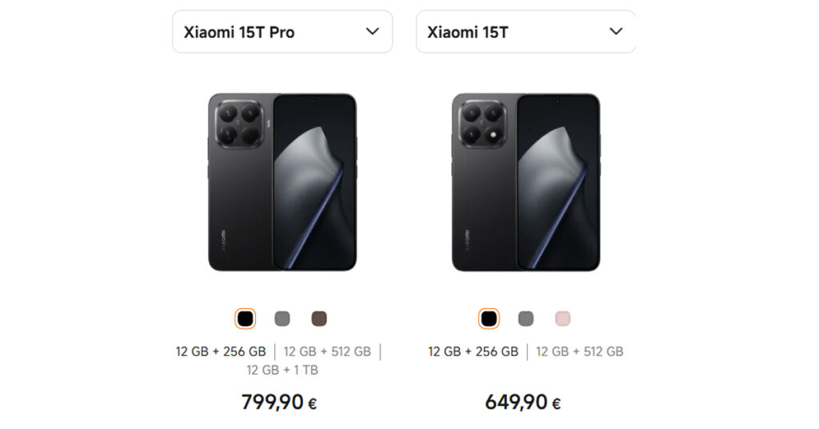Select 12 GB + 256 GB for 15T Pro

pos(221,351)
